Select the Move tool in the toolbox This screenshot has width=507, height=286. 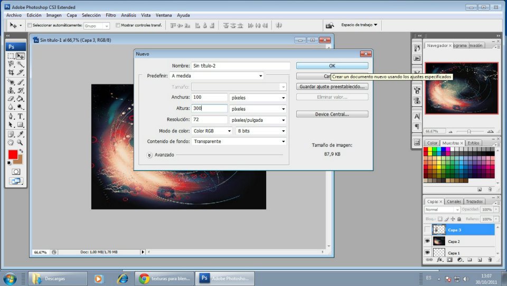20,56
